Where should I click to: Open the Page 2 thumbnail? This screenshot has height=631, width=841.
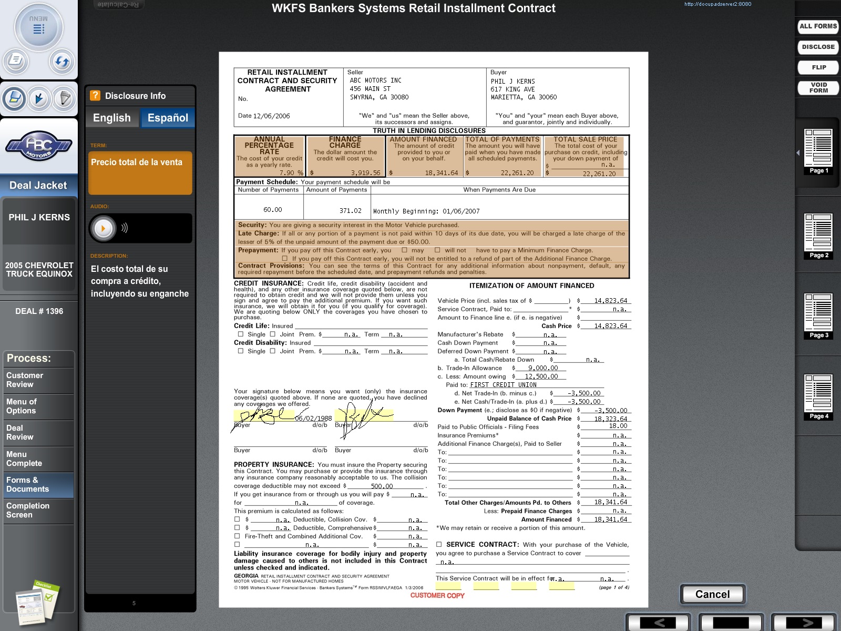[x=818, y=236]
